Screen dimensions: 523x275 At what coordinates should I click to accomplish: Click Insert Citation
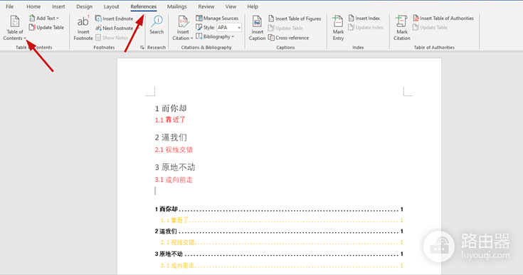pos(182,28)
